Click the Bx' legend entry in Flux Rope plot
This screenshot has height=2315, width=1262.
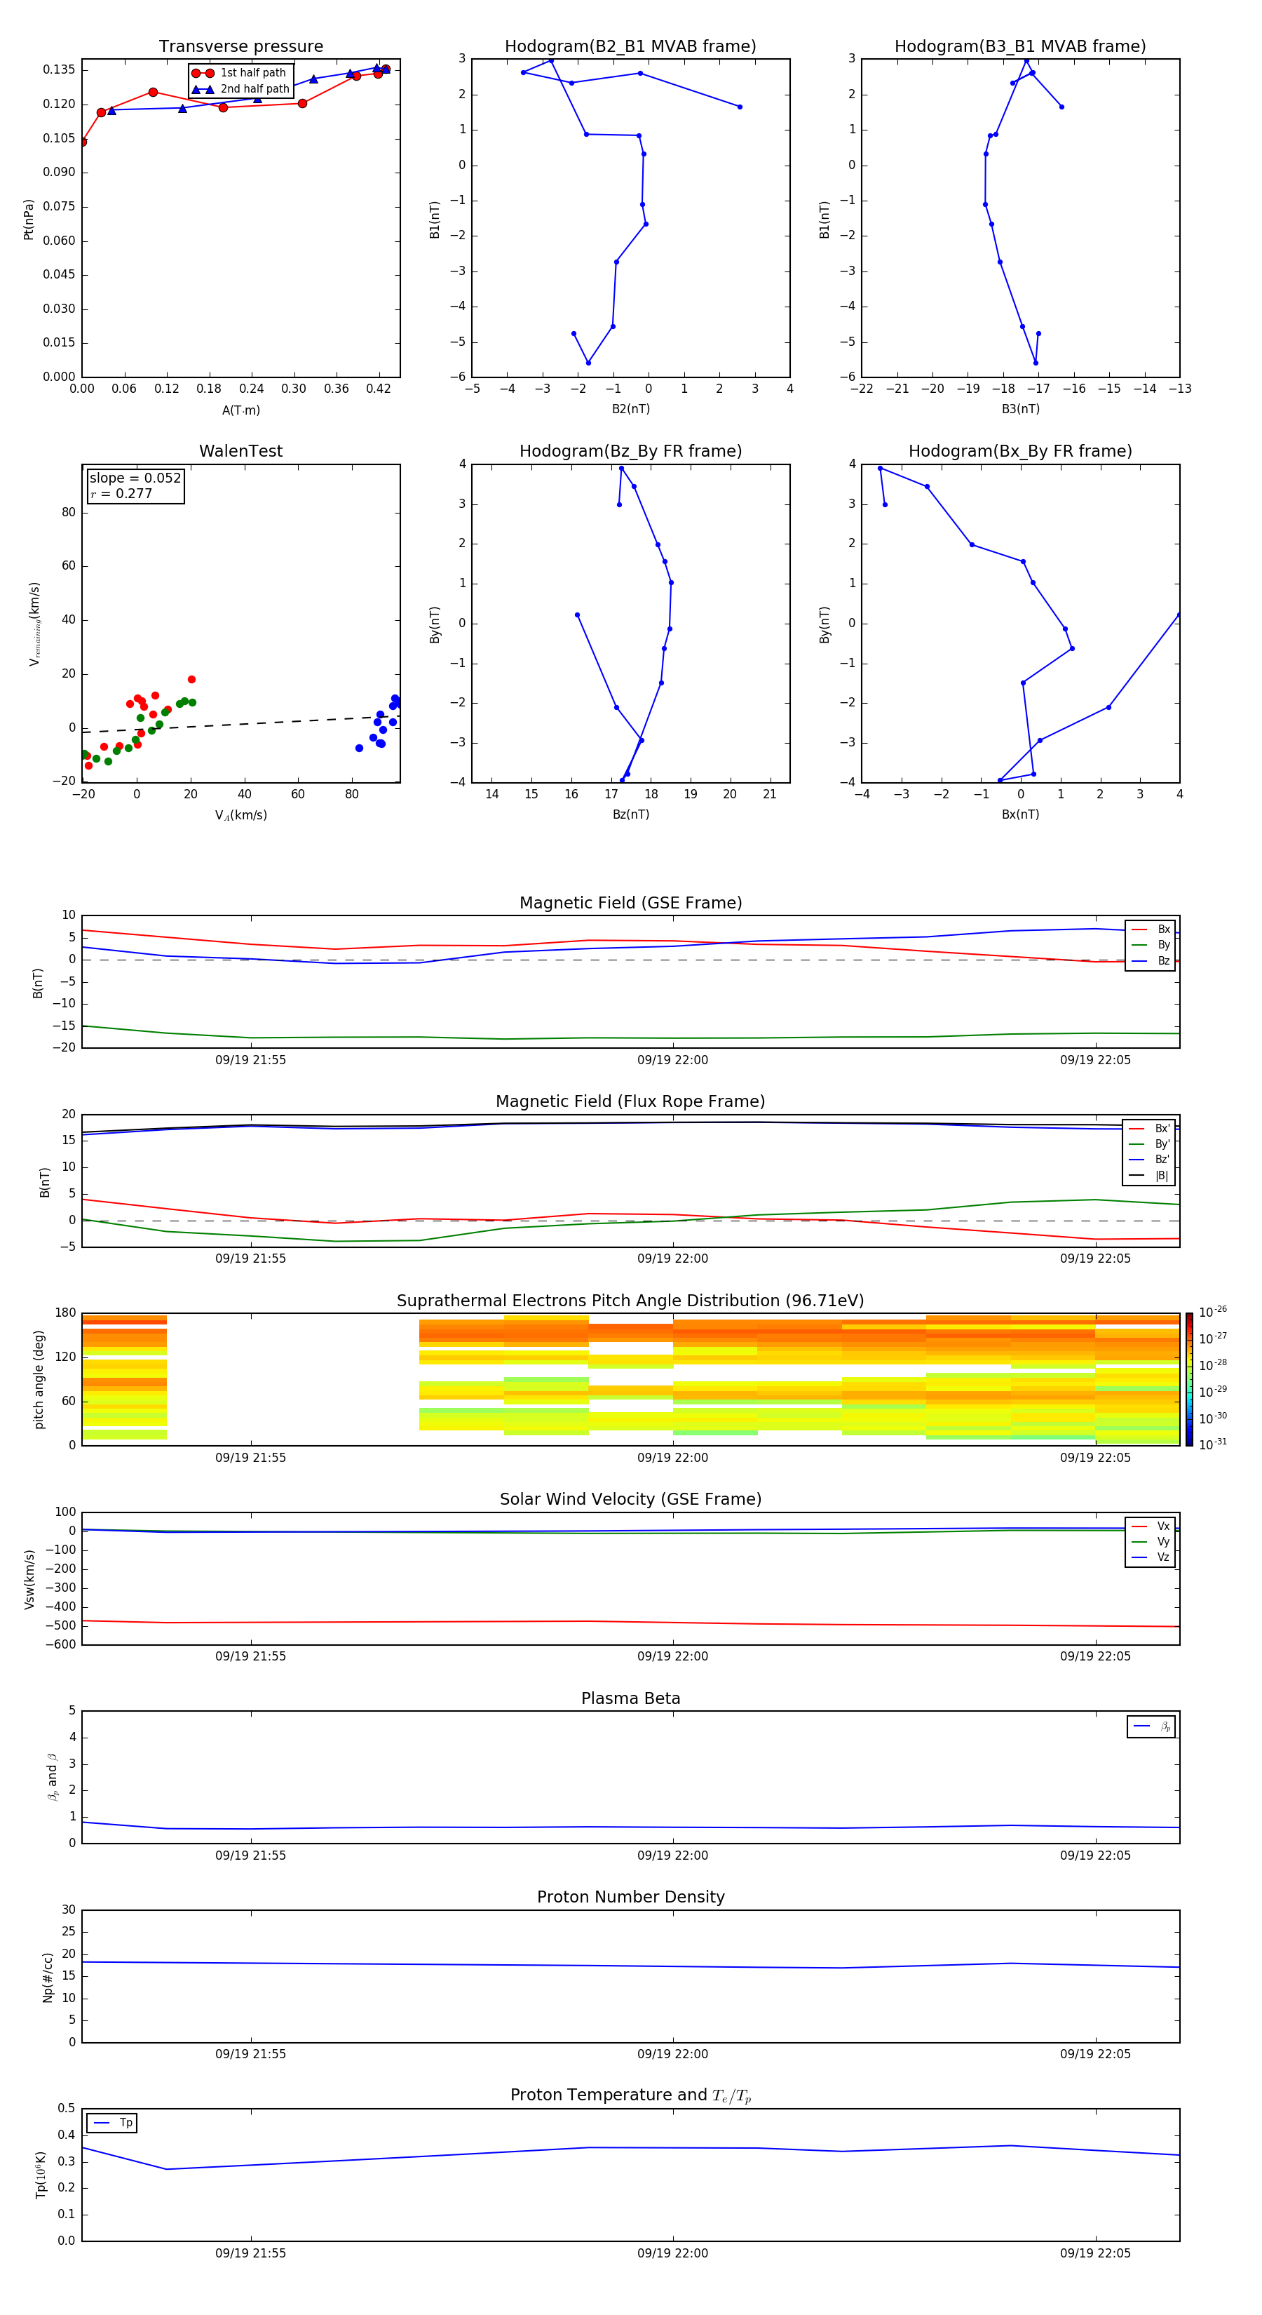point(1150,1129)
